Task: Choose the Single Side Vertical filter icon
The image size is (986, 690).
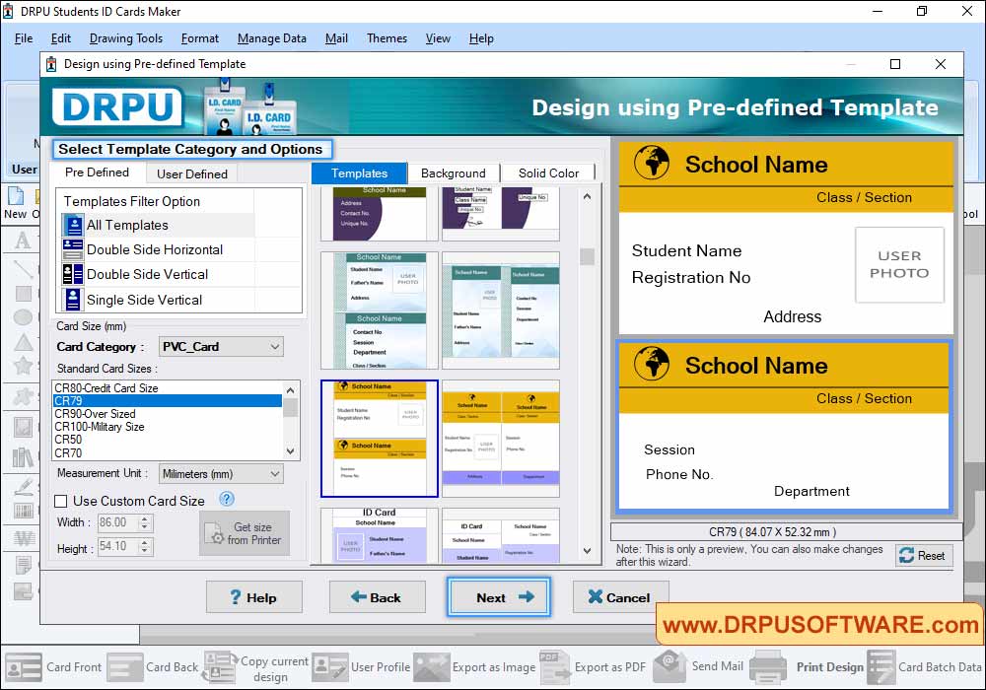Action: click(x=73, y=300)
